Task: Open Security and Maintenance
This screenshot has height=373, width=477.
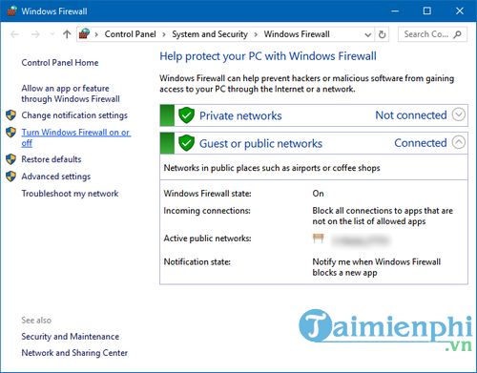Action: pyautogui.click(x=71, y=337)
